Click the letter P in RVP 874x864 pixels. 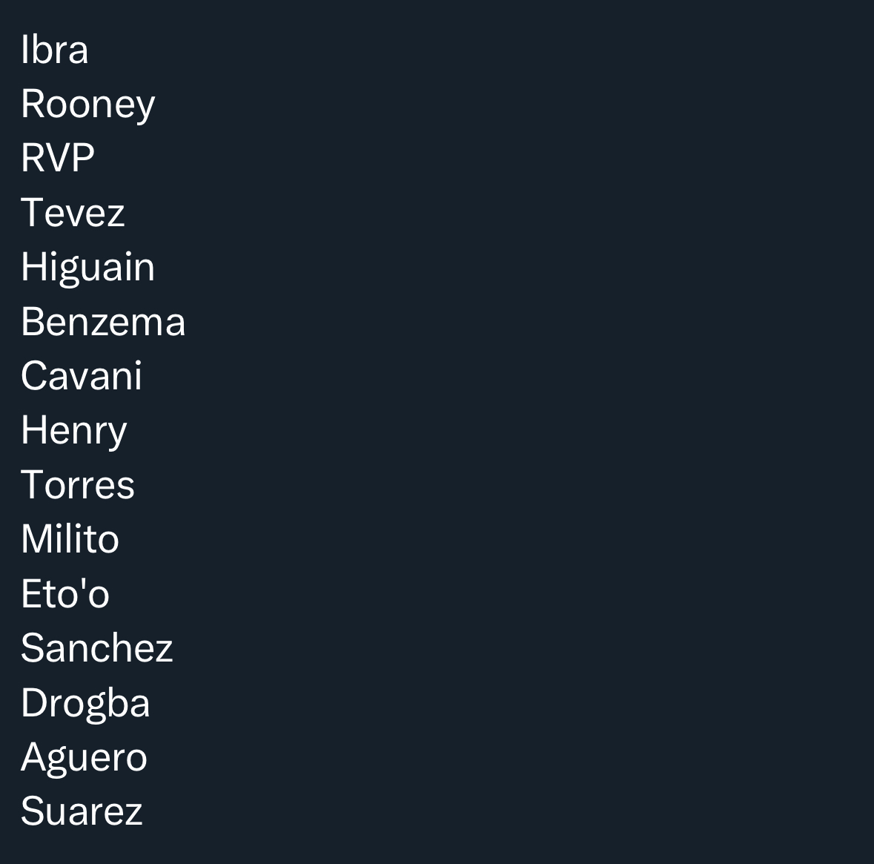82,158
